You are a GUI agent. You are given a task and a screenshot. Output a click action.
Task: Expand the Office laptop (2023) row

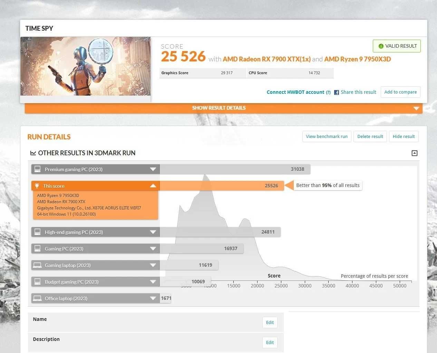click(153, 298)
